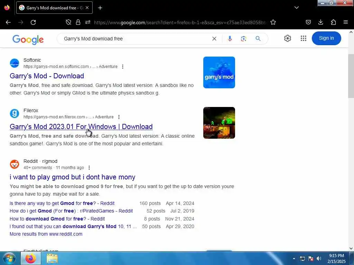Bookmark this page with the star icon

click(x=273, y=22)
